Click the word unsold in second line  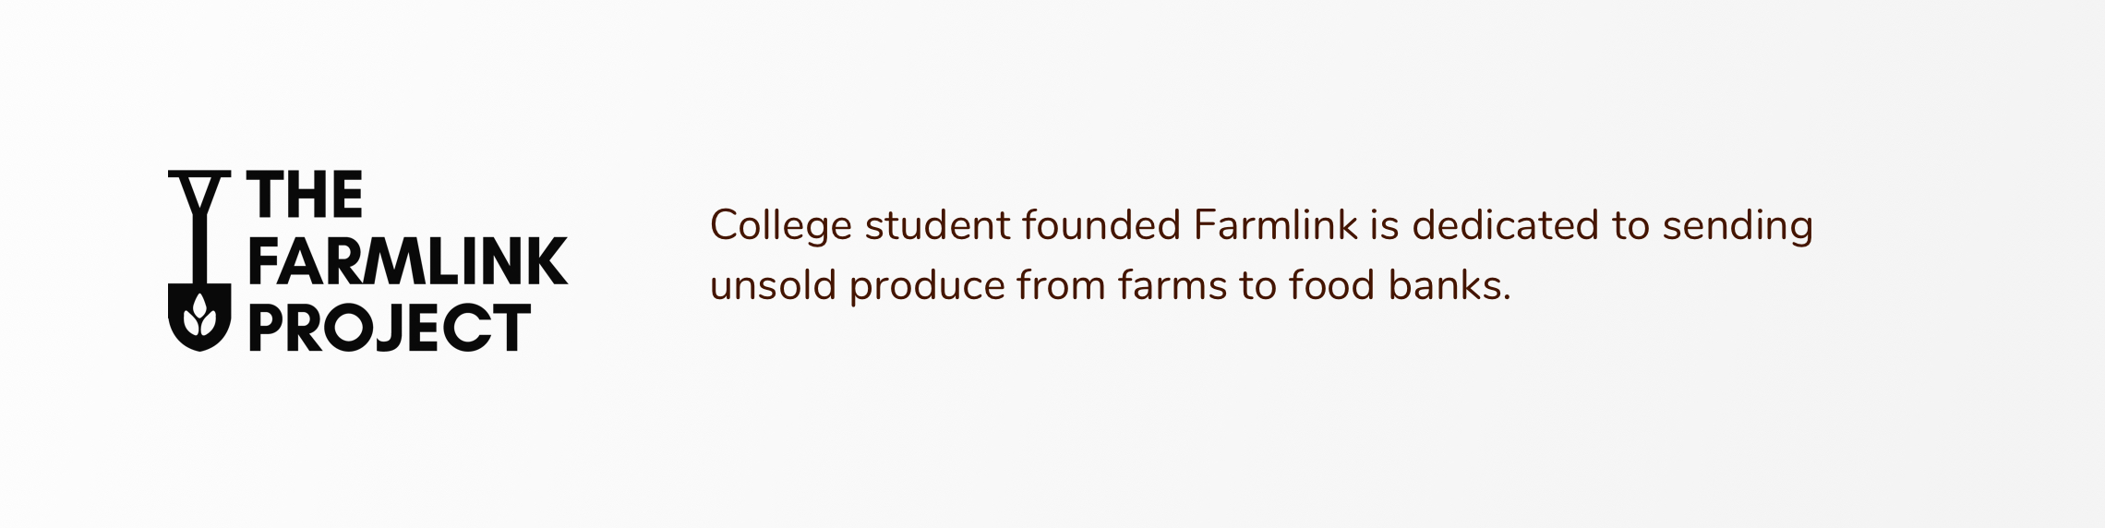[x=773, y=285]
